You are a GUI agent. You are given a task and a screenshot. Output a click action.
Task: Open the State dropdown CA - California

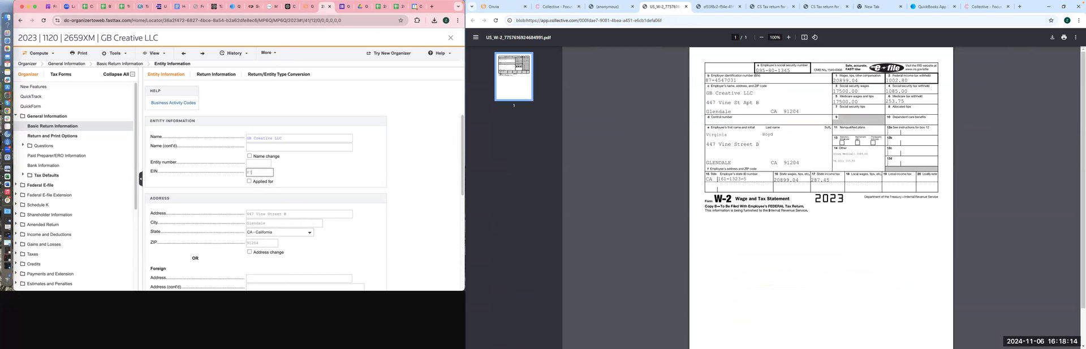[x=279, y=232]
